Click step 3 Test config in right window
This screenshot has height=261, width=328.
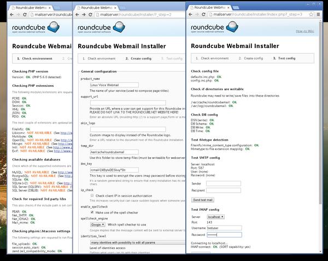[284, 58]
